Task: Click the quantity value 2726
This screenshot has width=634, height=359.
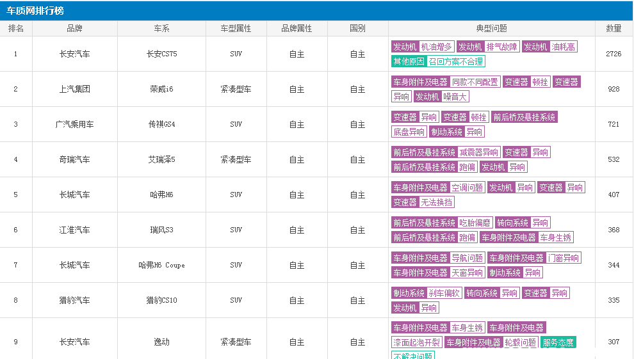Action: pyautogui.click(x=614, y=54)
